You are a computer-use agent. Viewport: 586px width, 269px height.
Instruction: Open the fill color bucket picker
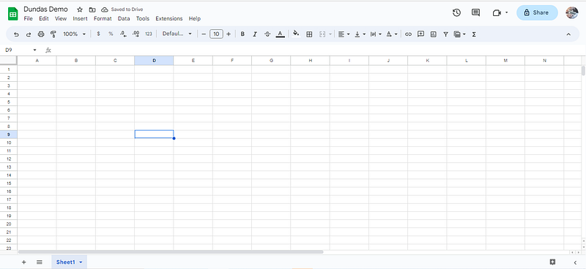coord(296,34)
